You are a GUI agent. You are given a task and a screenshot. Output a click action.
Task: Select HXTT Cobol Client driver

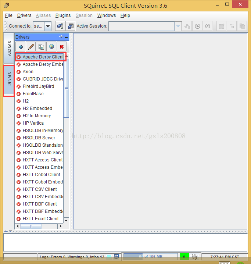(x=40, y=175)
